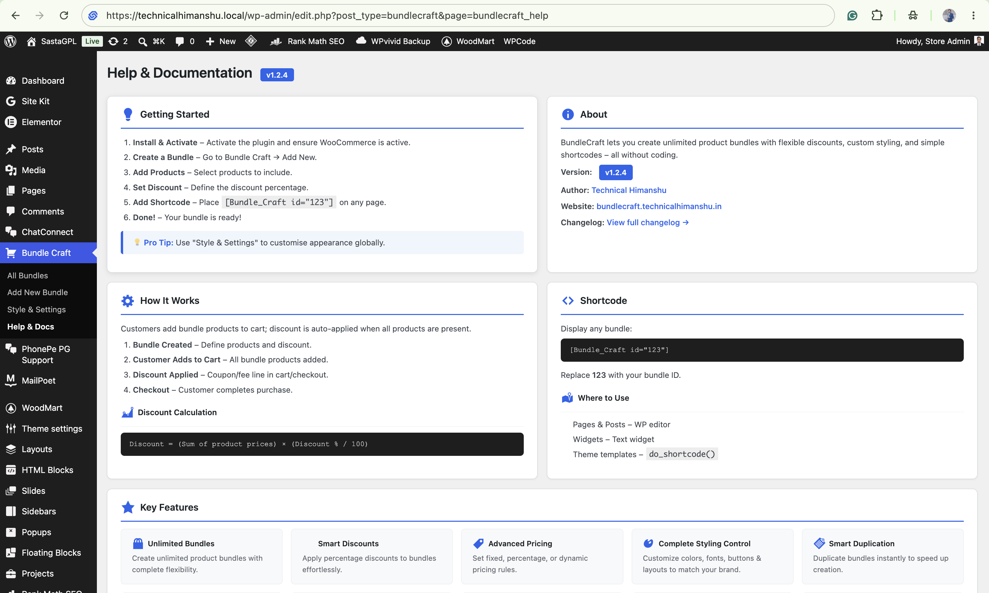This screenshot has width=989, height=593.
Task: Select Bundle Craft in sidebar
Action: 48,252
